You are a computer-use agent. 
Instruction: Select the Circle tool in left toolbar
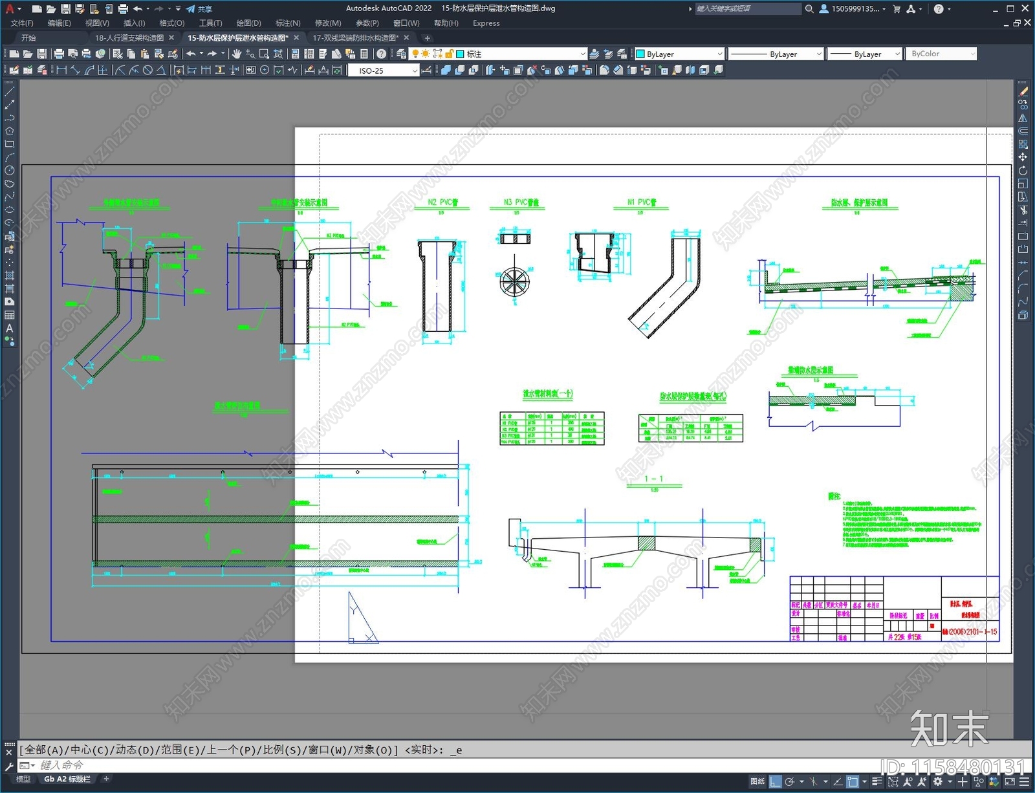tap(9, 171)
